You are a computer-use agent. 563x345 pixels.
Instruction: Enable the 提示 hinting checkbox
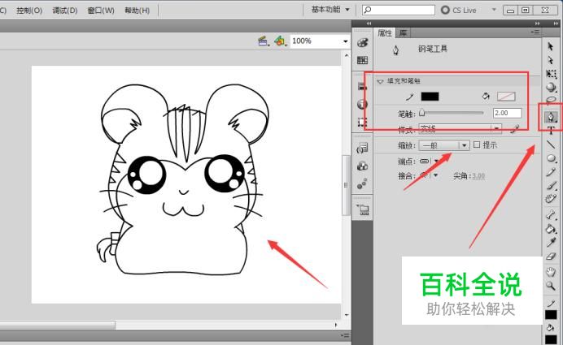(477, 144)
